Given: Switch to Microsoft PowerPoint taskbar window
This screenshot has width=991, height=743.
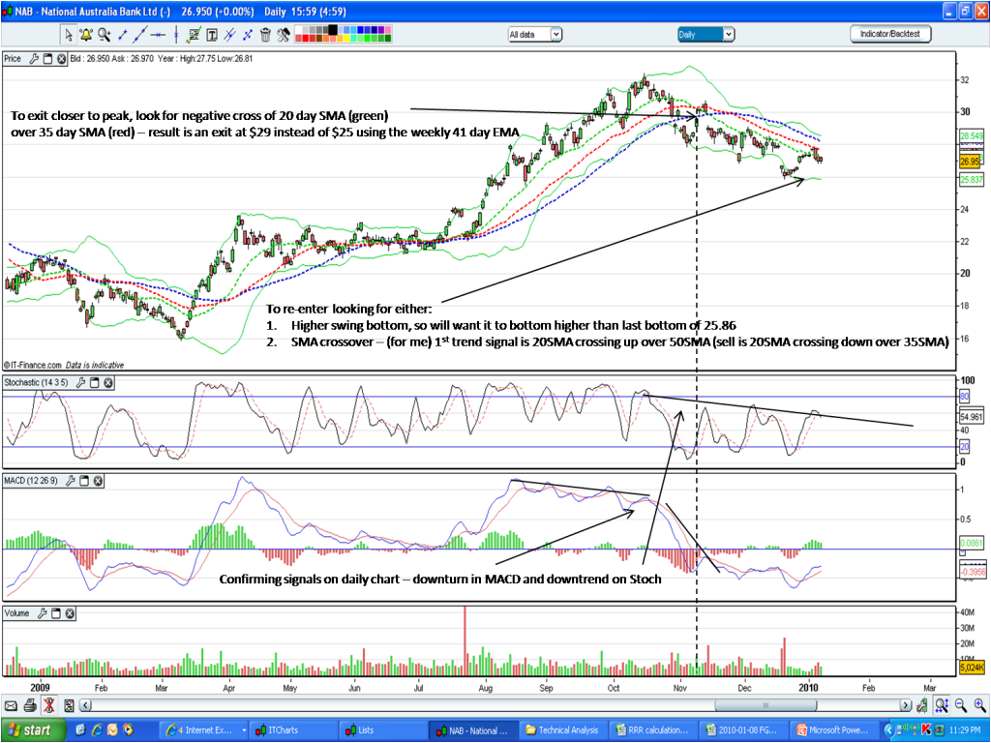Looking at the screenshot, I should 834,730.
